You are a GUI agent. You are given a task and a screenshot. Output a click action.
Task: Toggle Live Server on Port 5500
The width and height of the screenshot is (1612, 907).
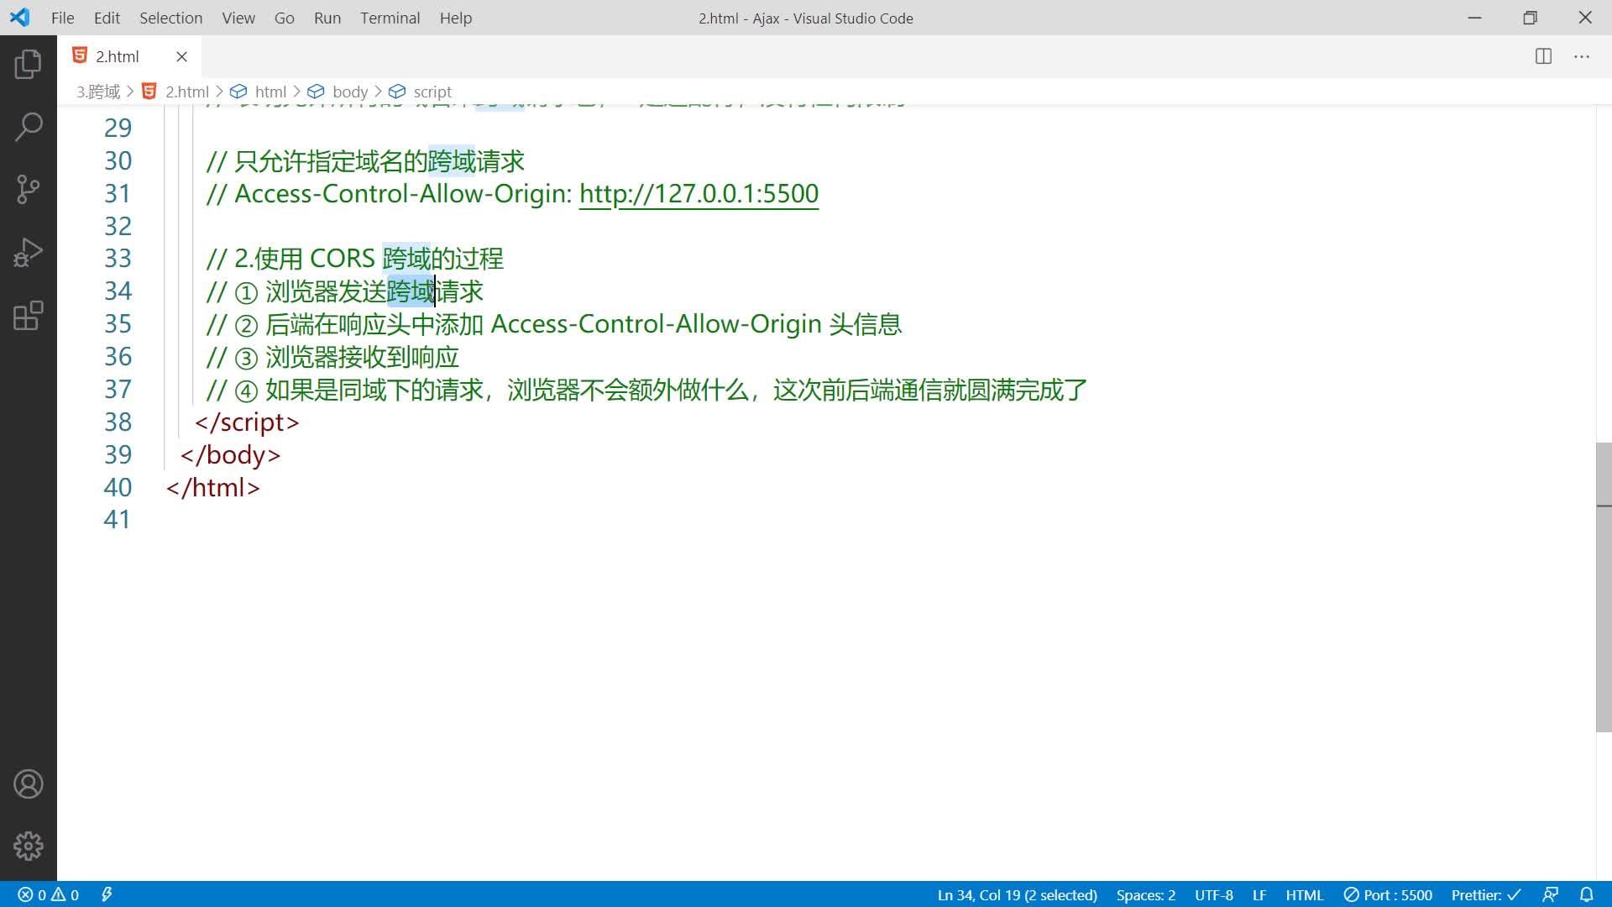pyautogui.click(x=1388, y=894)
